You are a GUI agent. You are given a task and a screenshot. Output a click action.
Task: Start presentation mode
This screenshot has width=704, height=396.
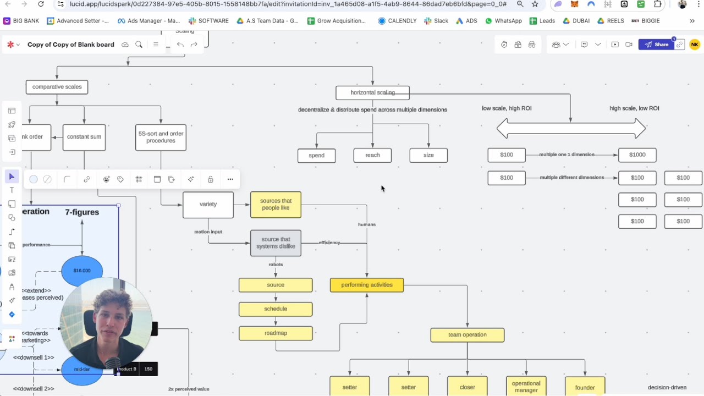coord(615,45)
